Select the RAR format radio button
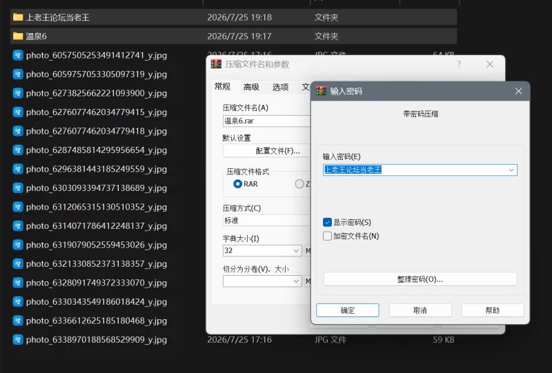This screenshot has height=373, width=552. pyautogui.click(x=237, y=184)
